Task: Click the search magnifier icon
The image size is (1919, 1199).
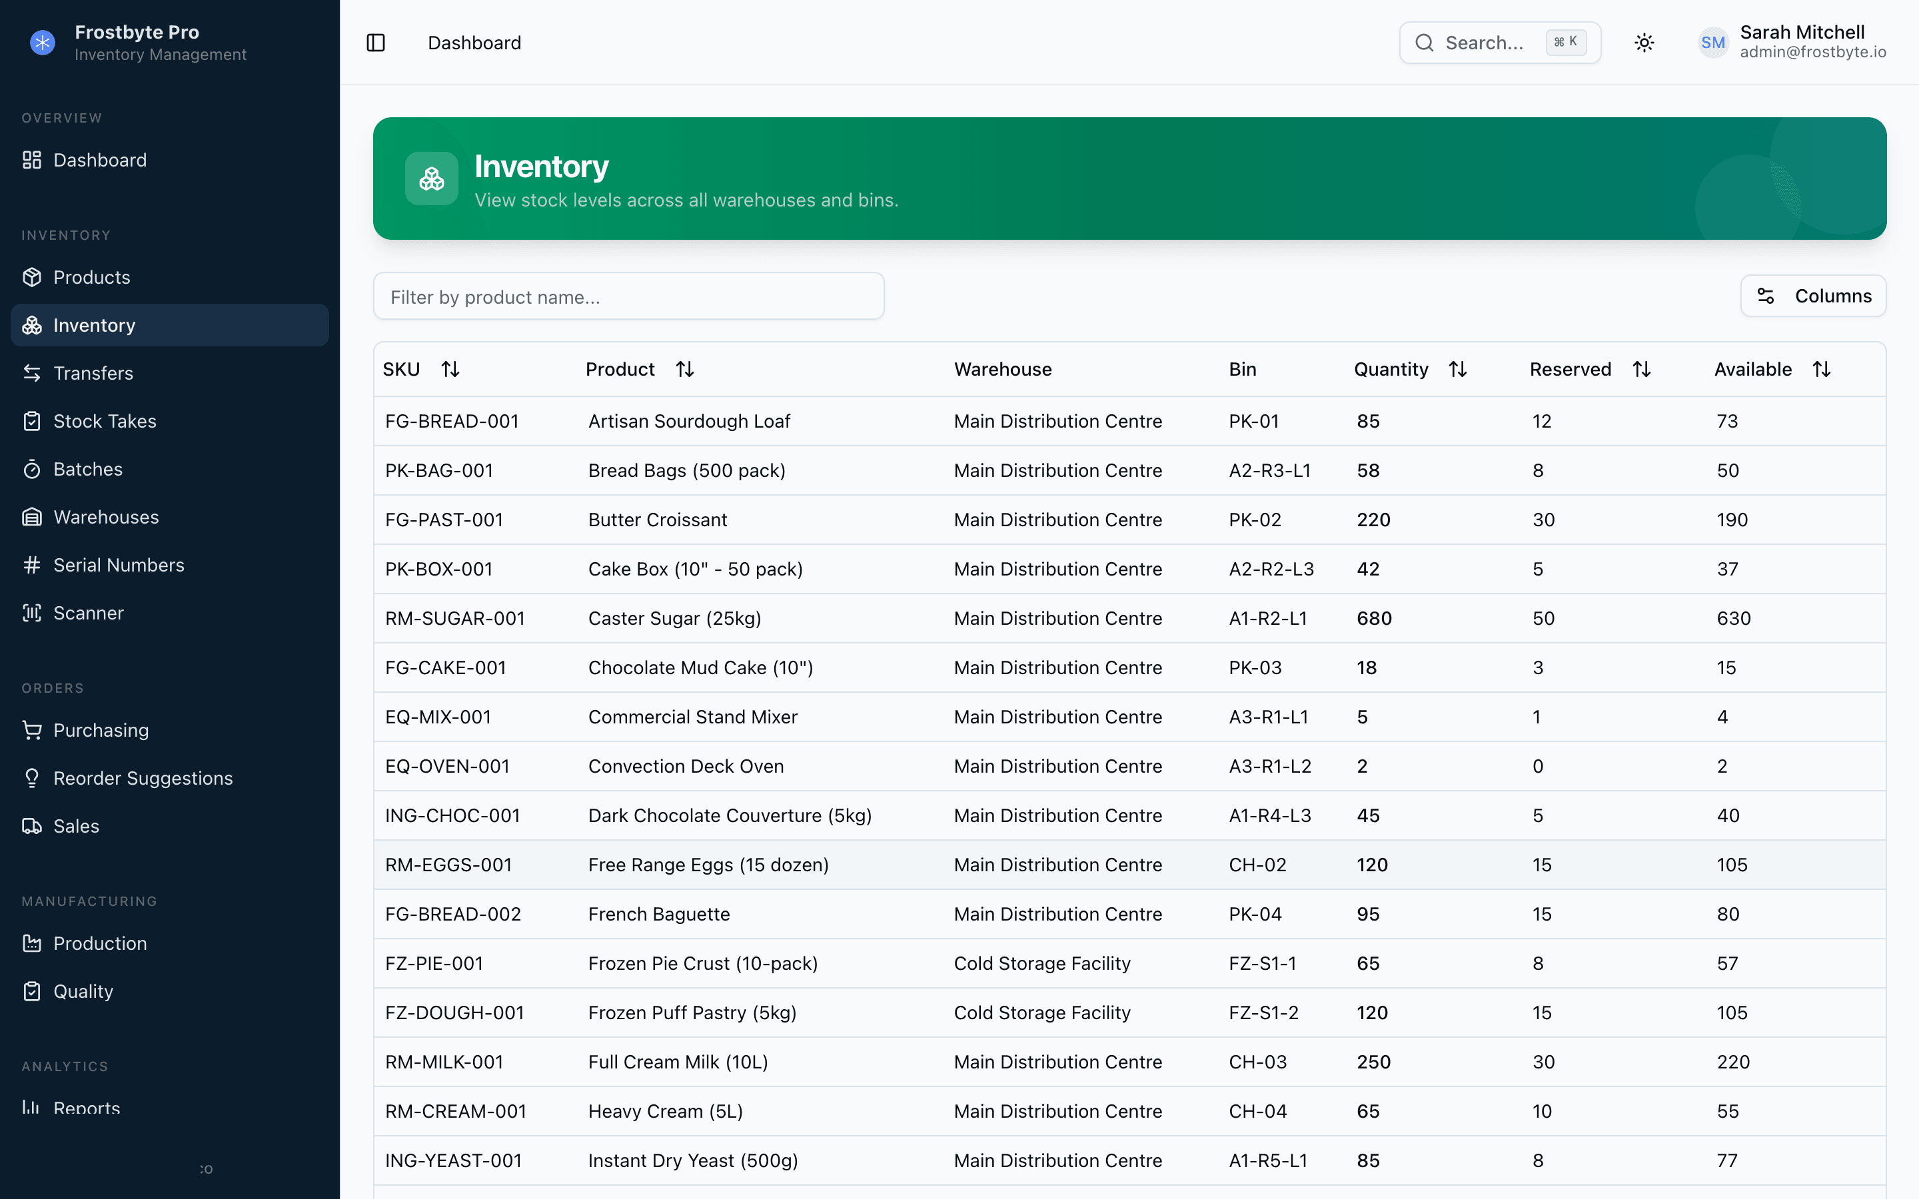Action: (1425, 42)
